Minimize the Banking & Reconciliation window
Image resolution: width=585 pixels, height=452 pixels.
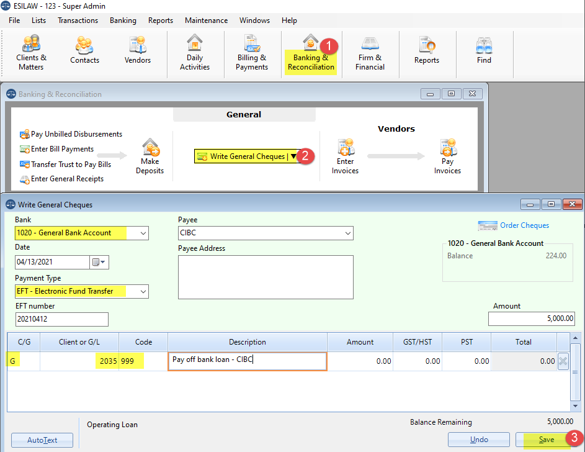(430, 94)
